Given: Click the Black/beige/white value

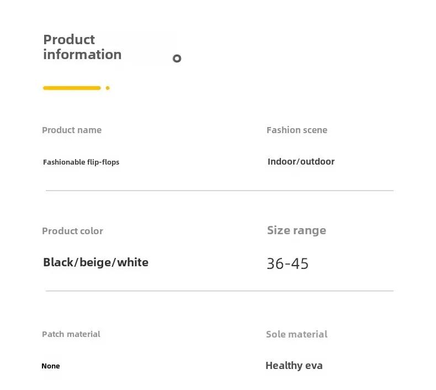Looking at the screenshot, I should click(x=95, y=262).
